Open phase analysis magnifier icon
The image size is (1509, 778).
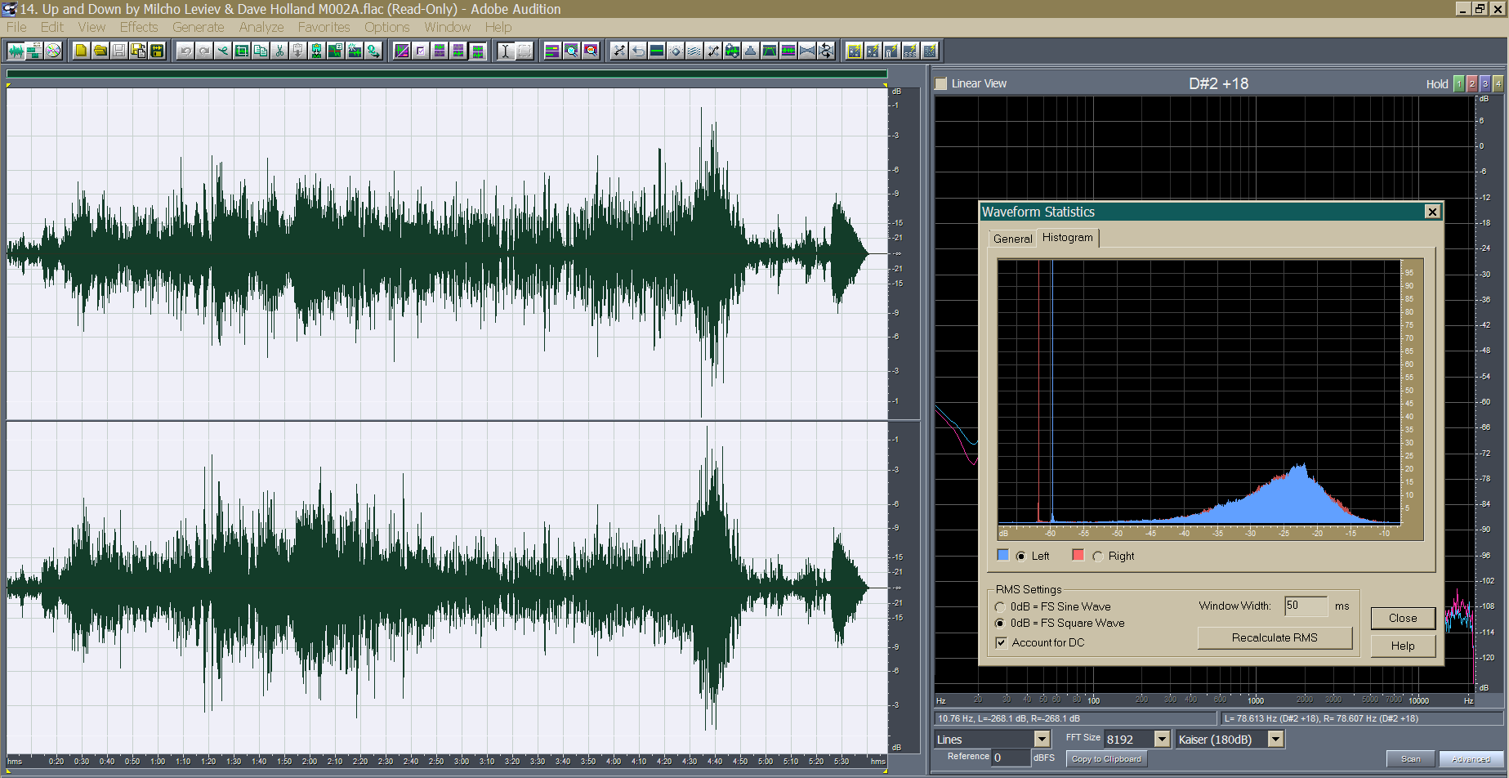coord(590,51)
